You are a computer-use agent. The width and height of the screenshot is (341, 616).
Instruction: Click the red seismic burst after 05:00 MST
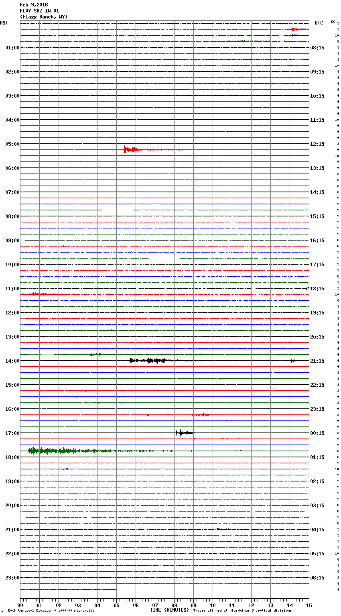point(132,150)
